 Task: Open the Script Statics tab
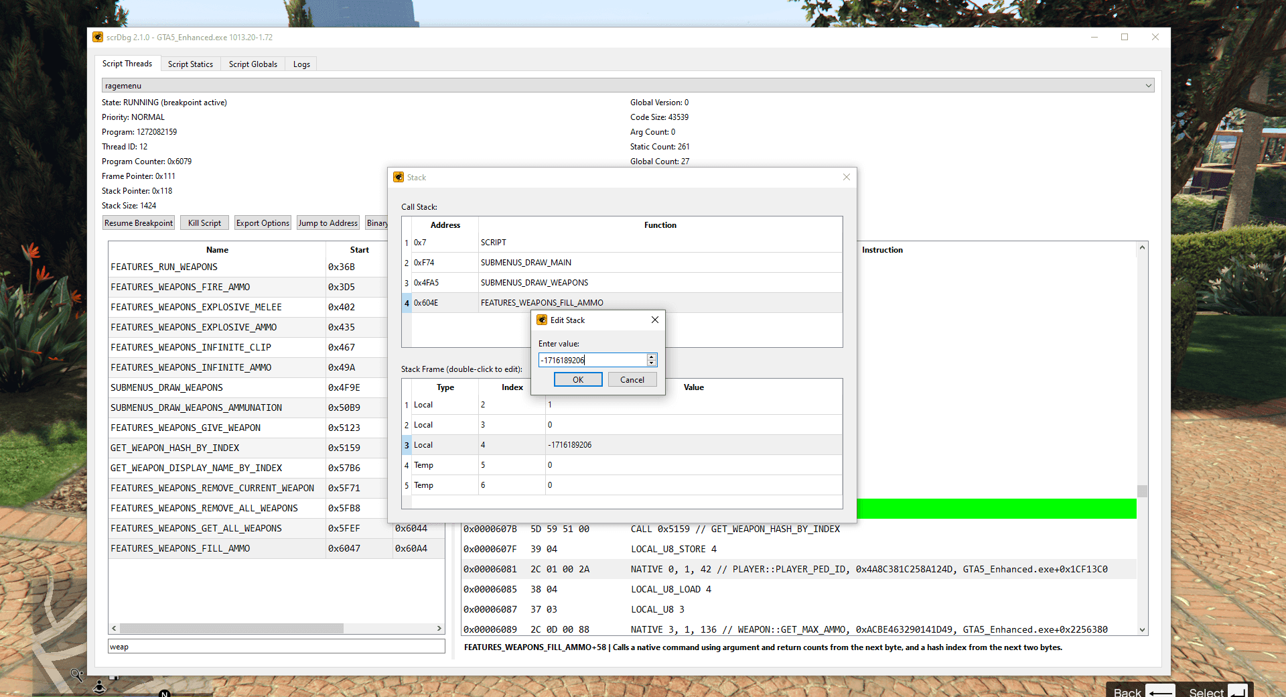click(190, 64)
